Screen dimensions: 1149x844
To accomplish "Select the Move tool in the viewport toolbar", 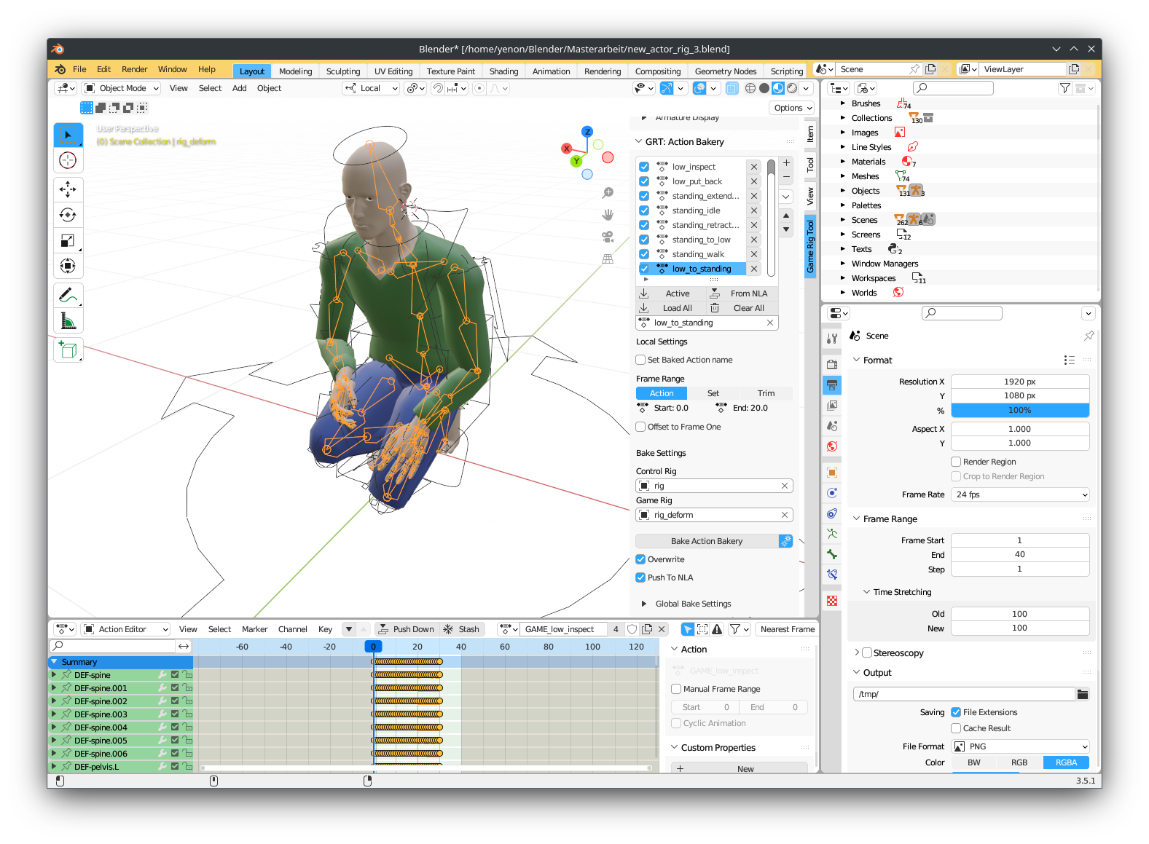I will click(68, 189).
